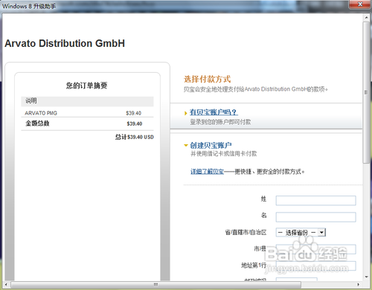Click 并使用借记卡或信用卡付款 text
Viewport: 372px width, 290px height.
coord(223,154)
